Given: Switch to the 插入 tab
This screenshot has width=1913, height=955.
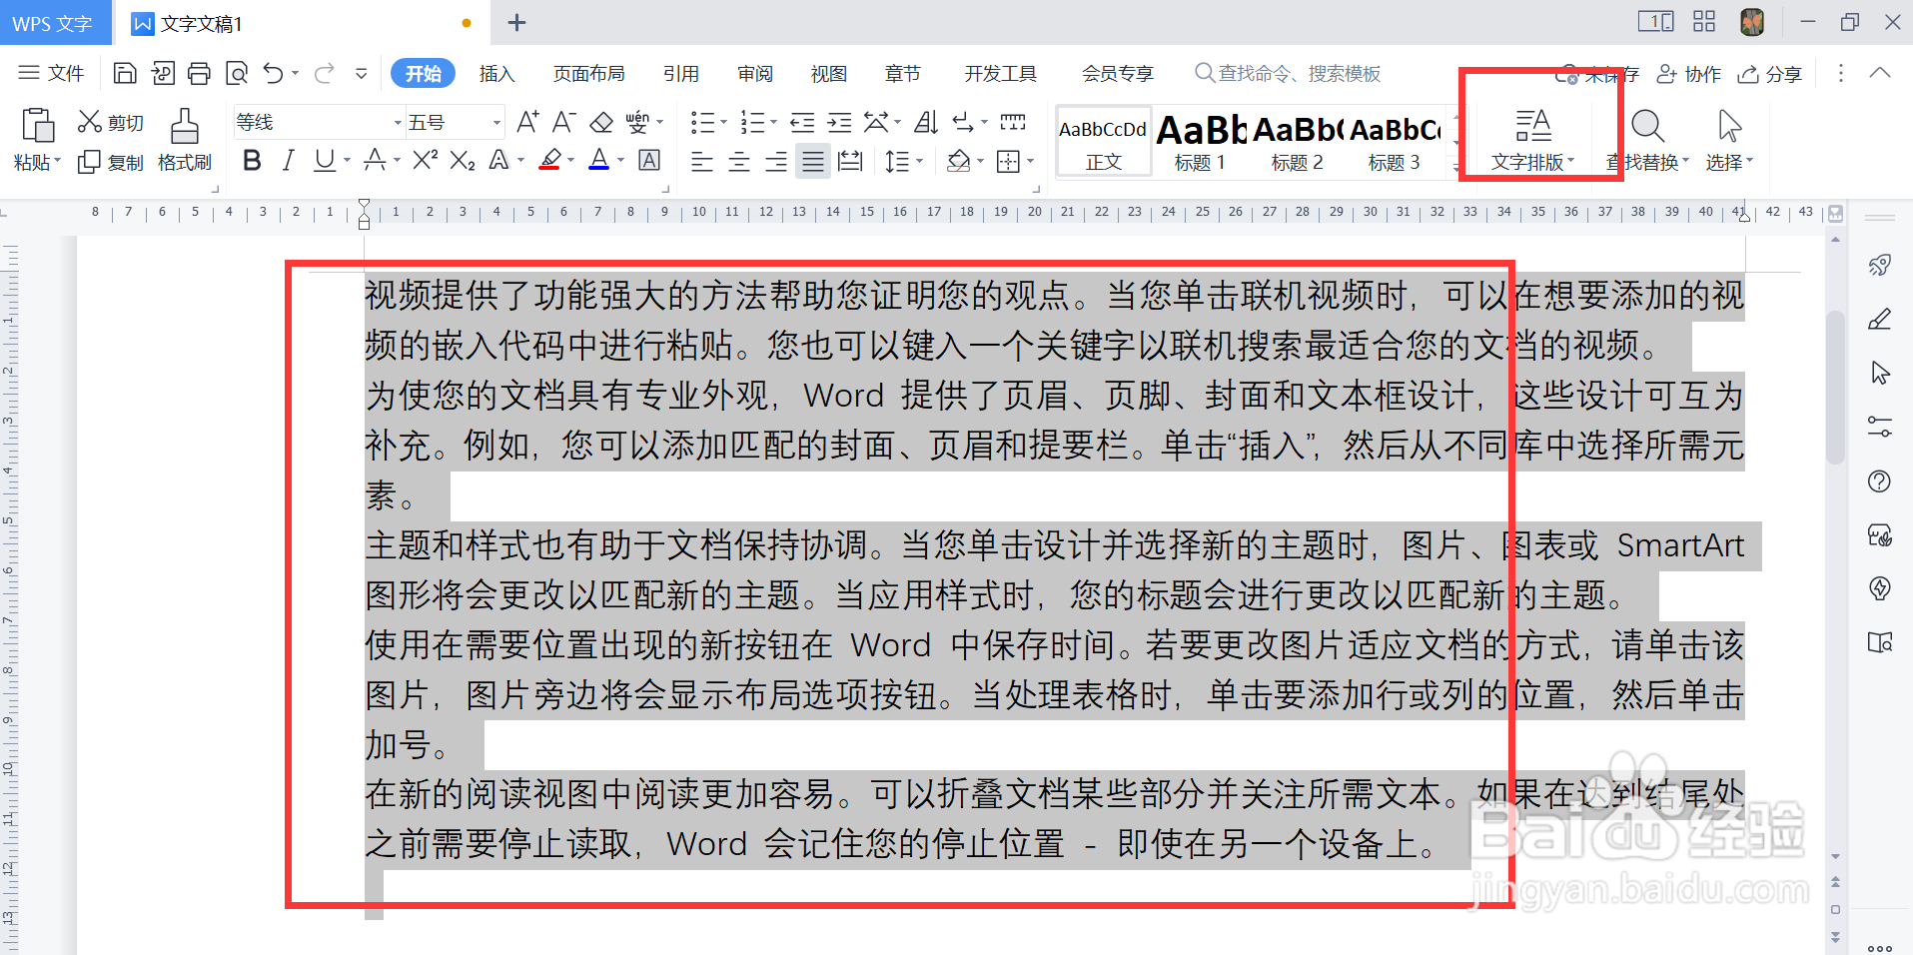Looking at the screenshot, I should coord(496,73).
